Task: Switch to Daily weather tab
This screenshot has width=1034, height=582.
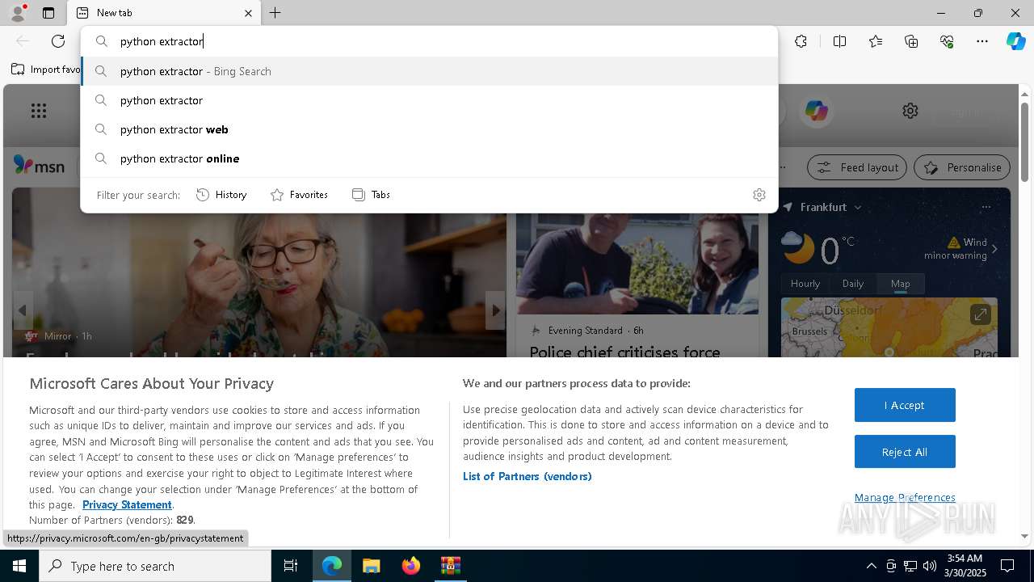Action: tap(853, 284)
